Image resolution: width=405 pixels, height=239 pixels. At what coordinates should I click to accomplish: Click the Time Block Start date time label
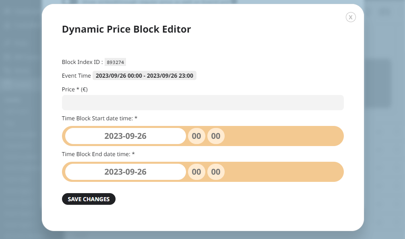pyautogui.click(x=99, y=118)
